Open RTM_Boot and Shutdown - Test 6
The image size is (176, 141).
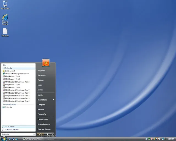[x=19, y=93]
